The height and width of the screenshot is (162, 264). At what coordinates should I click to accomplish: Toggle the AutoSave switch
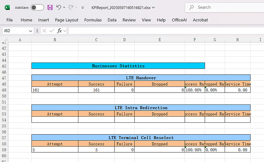click(x=37, y=8)
